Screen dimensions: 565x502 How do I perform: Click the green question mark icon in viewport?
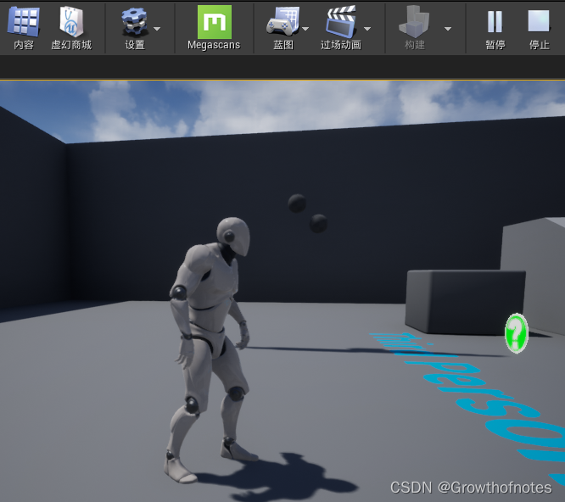(517, 333)
